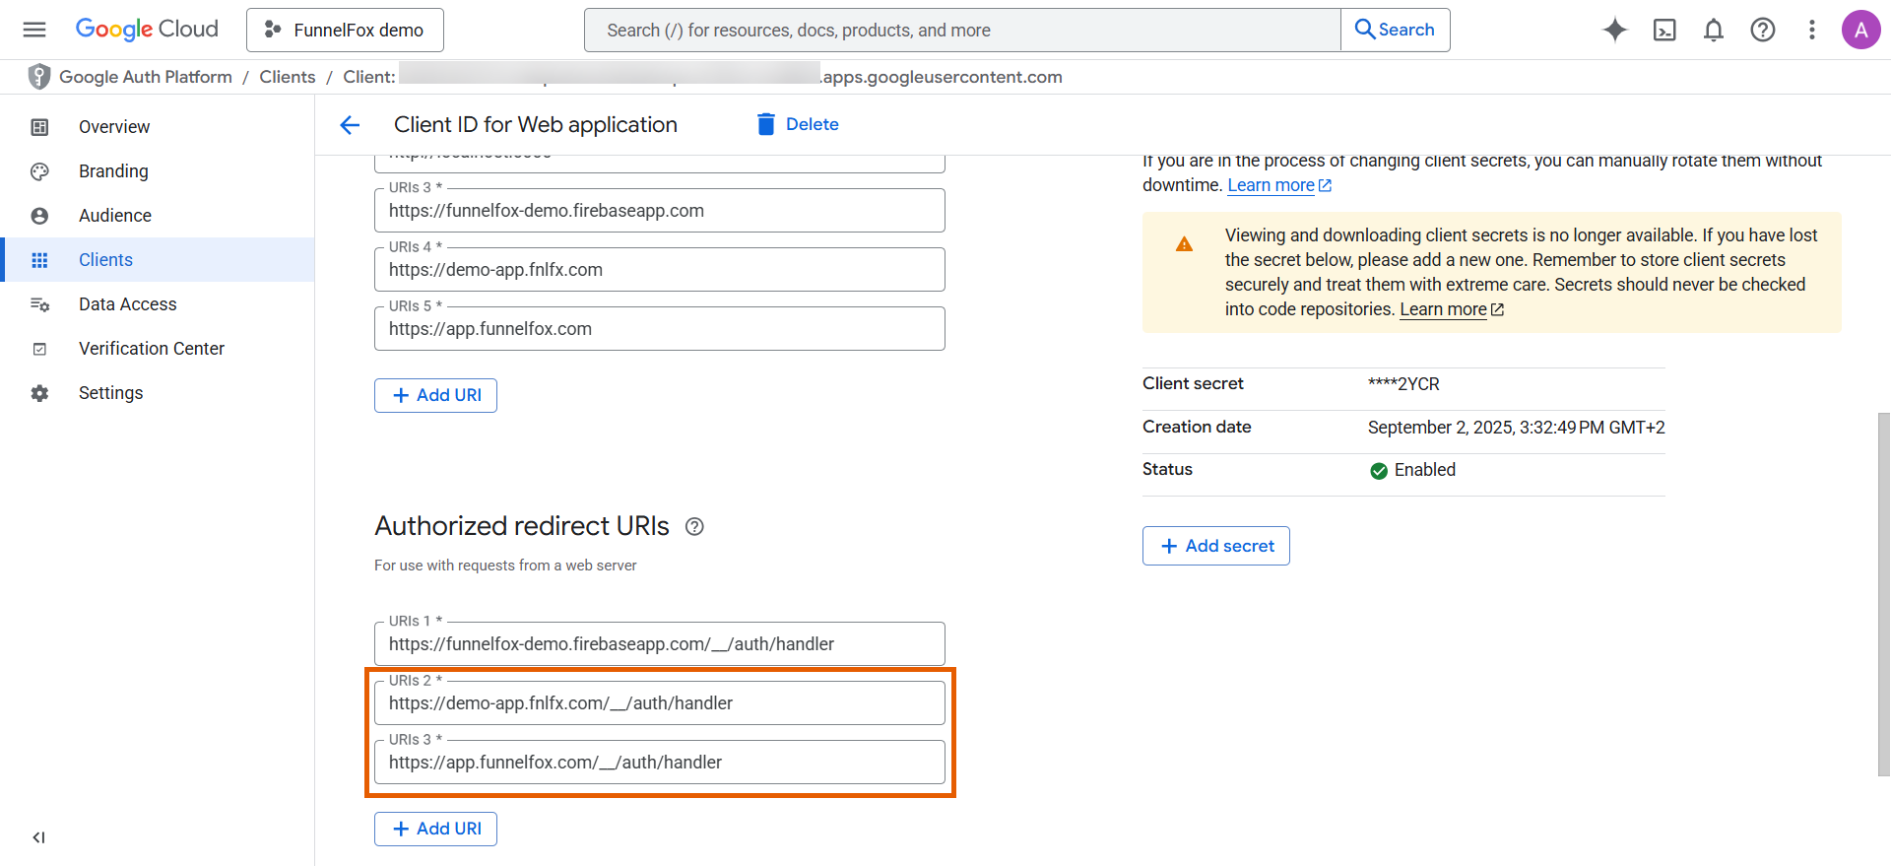
Task: Edit the firebaseapp.com auth handler redirect URI
Action: [x=660, y=644]
